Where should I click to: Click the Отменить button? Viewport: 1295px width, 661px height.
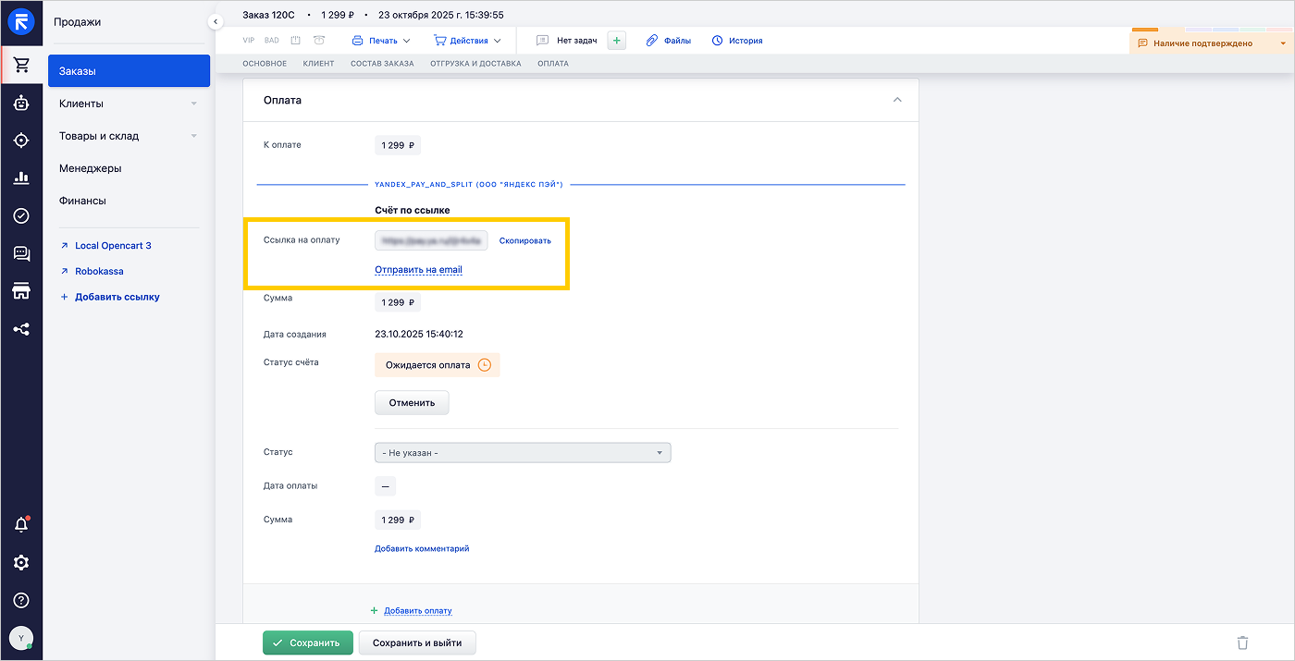412,403
